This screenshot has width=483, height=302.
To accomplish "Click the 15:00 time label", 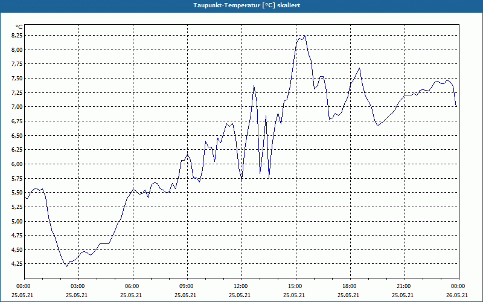I will coord(296,286).
